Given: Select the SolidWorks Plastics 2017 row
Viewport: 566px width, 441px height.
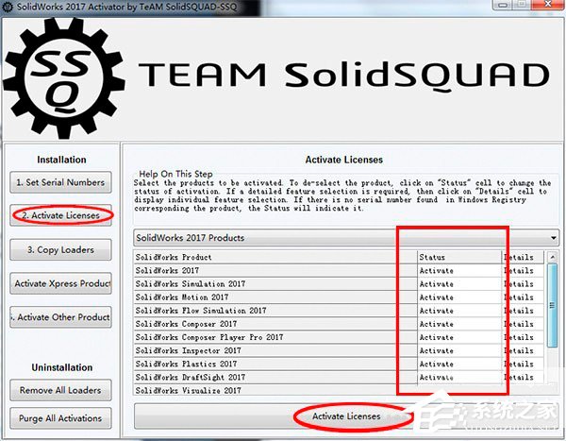Looking at the screenshot, I should pyautogui.click(x=275, y=364).
